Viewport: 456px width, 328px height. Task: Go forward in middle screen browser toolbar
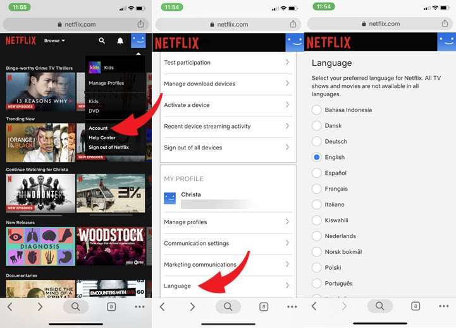tap(192, 306)
